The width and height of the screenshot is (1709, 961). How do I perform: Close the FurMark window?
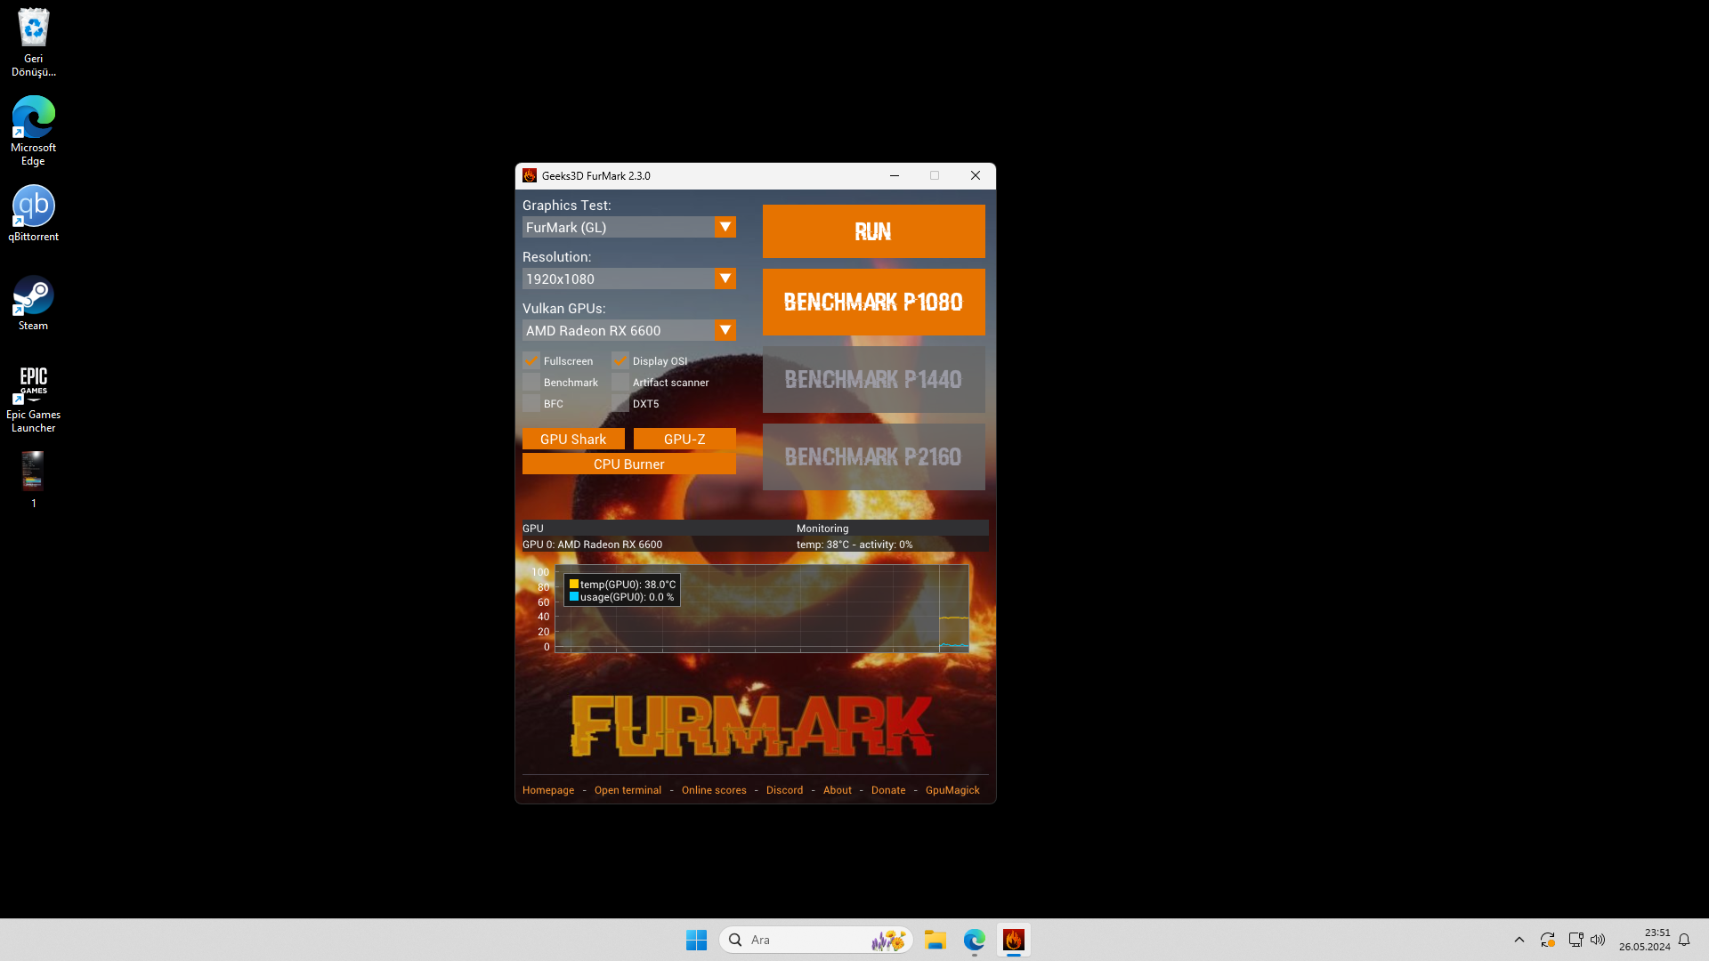(x=976, y=175)
